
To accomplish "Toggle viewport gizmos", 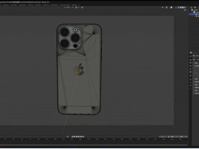I will (x=167, y=7).
